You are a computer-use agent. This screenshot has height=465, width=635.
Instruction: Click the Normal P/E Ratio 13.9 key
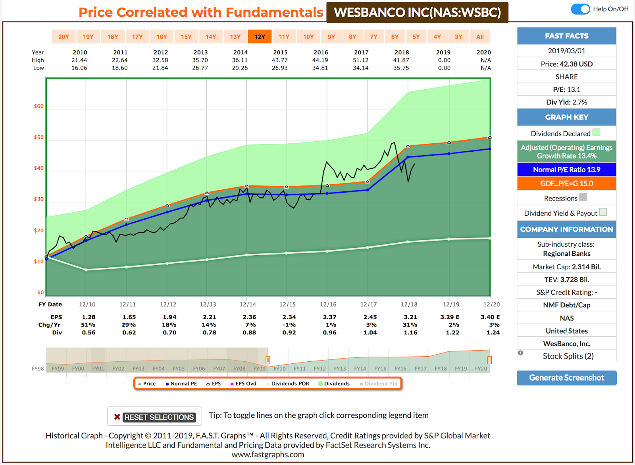click(567, 170)
